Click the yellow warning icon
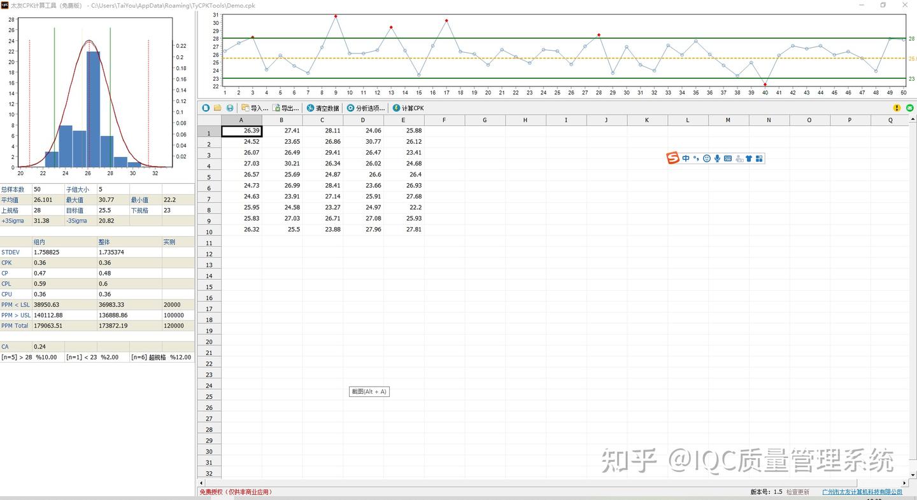917x500 pixels. coord(897,108)
